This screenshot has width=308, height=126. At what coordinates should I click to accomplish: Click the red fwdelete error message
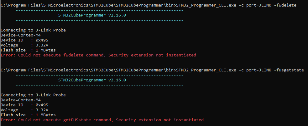(x=98, y=55)
